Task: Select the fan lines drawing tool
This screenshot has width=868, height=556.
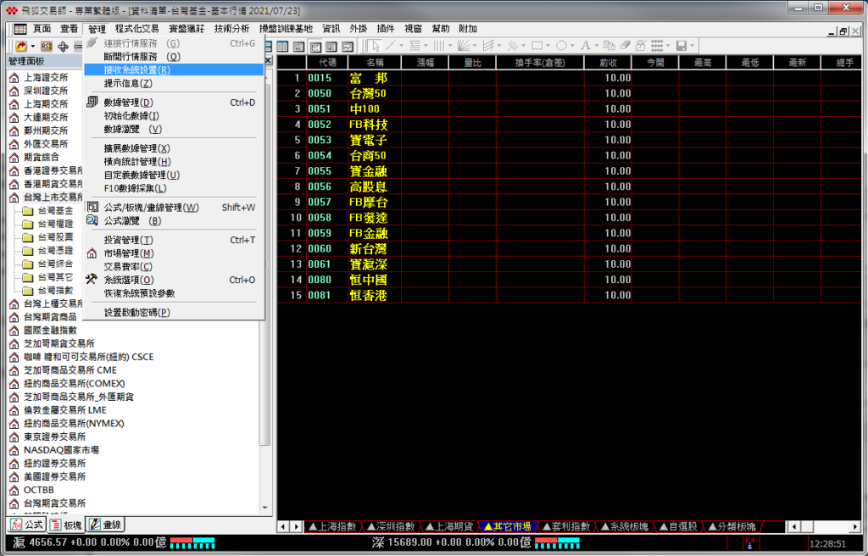Action: coord(464,46)
